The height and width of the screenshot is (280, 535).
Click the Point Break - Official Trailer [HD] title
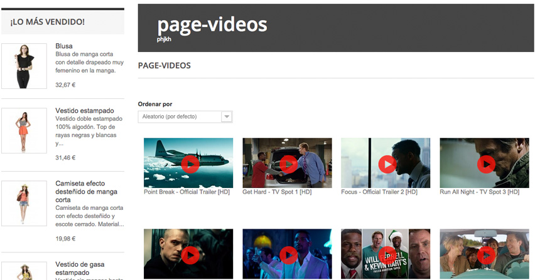click(186, 192)
